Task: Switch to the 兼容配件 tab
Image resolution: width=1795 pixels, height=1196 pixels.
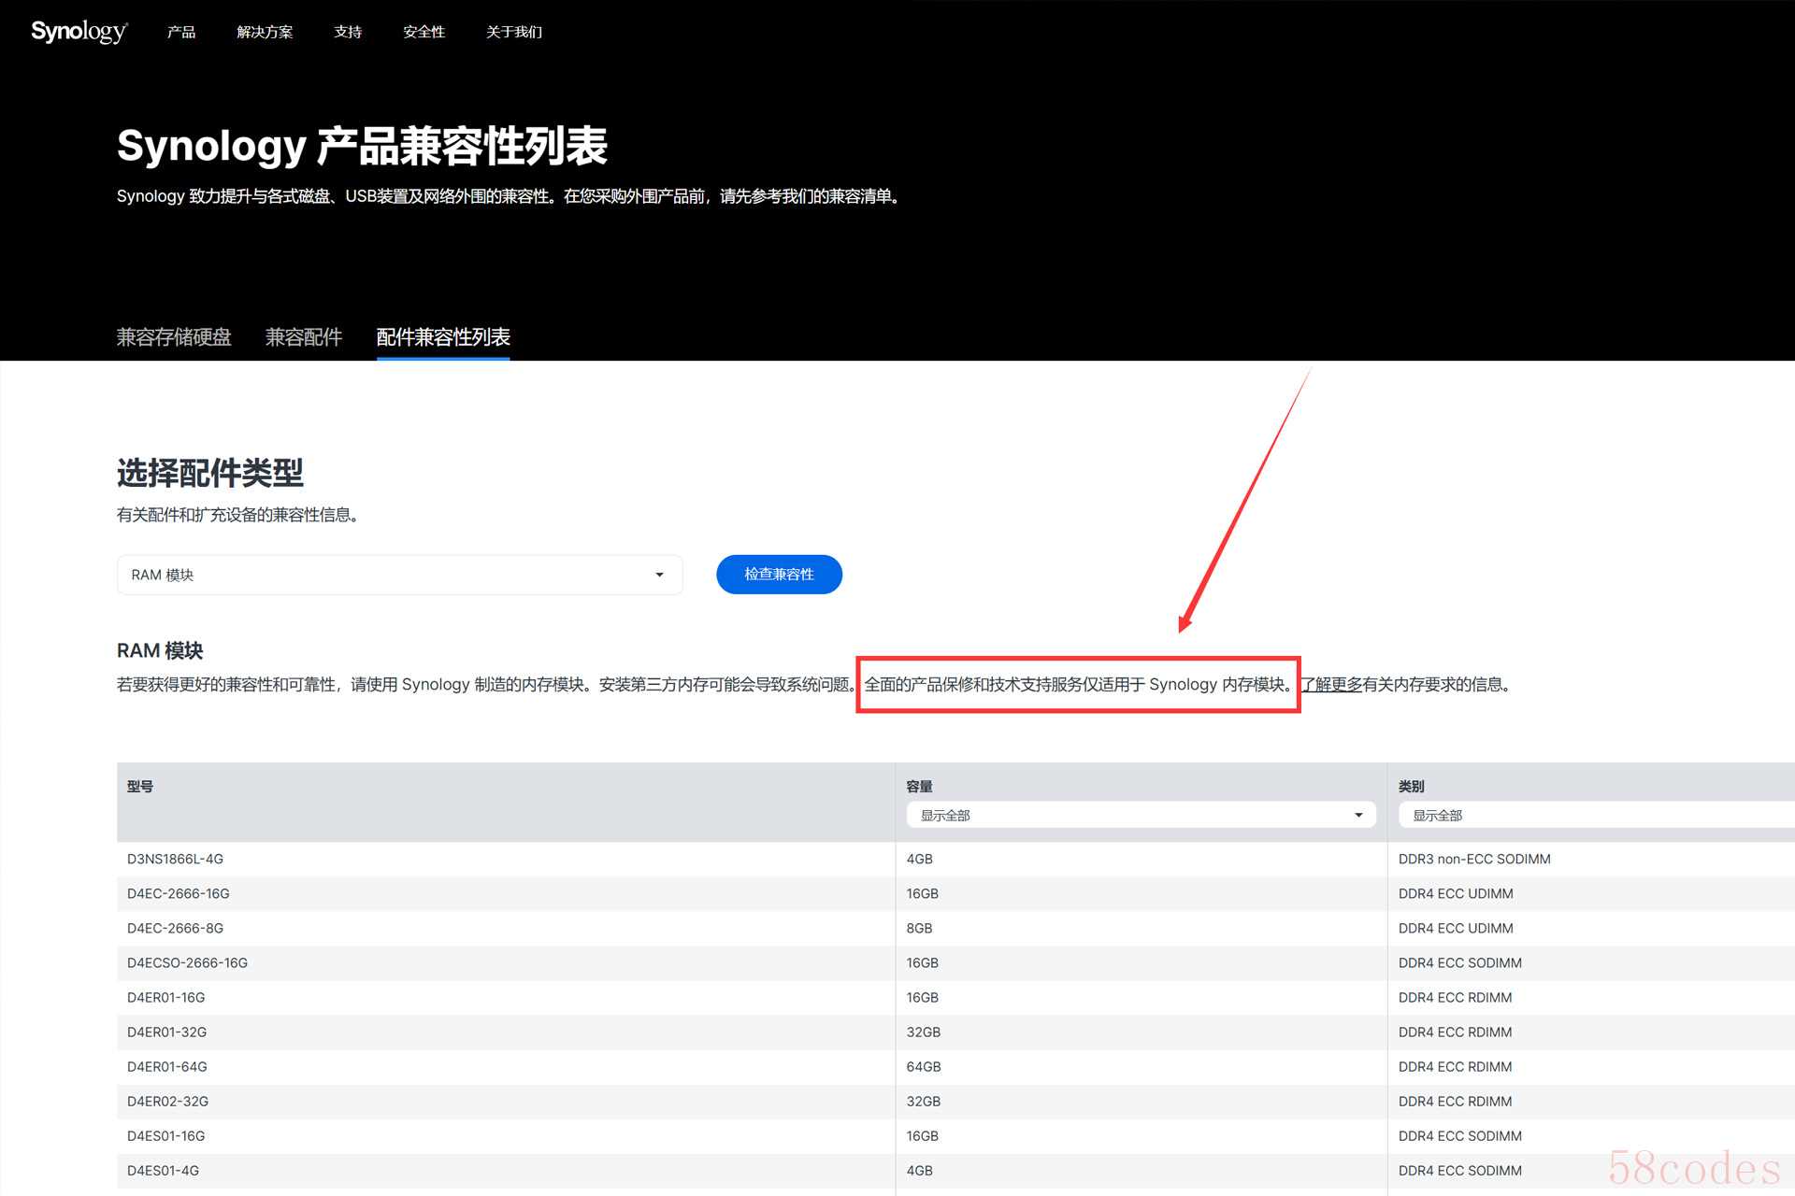Action: (304, 336)
